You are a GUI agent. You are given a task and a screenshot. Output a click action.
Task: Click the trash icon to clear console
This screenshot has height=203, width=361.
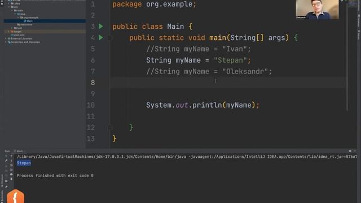click(11, 179)
